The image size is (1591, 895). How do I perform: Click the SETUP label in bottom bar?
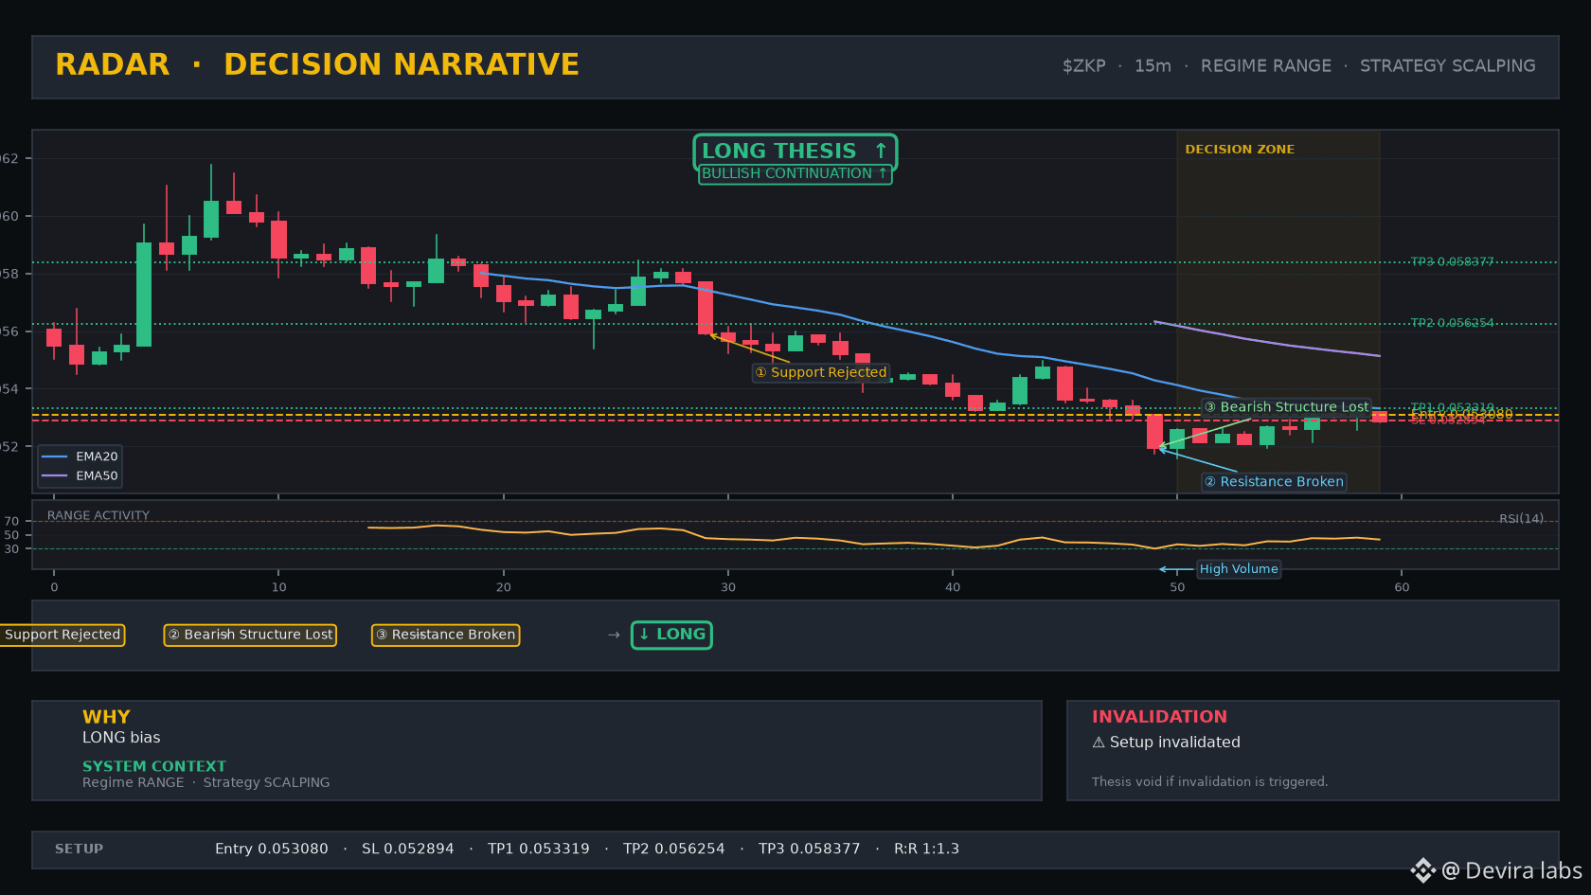pyautogui.click(x=80, y=850)
